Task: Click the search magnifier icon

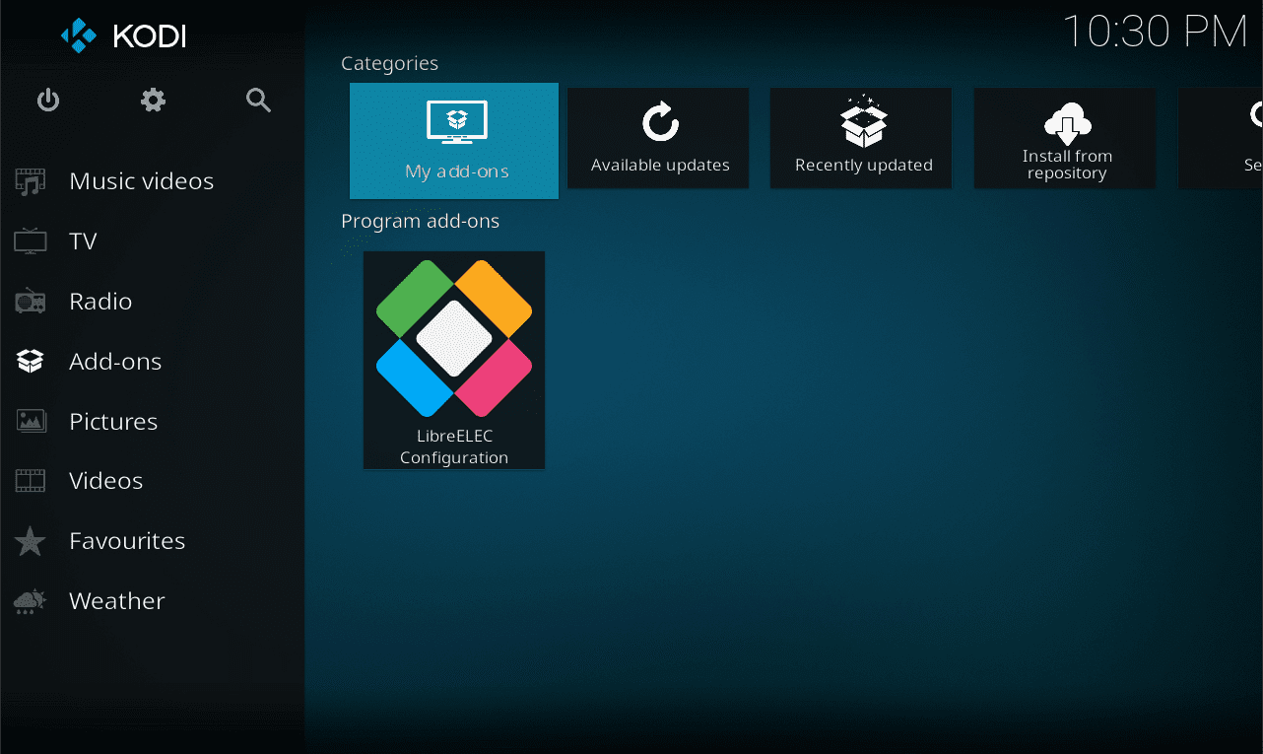Action: pos(258,101)
